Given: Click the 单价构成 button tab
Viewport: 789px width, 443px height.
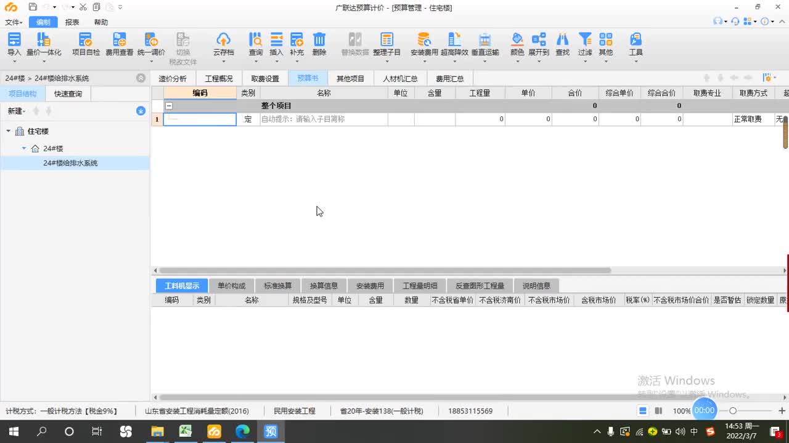Looking at the screenshot, I should click(231, 285).
